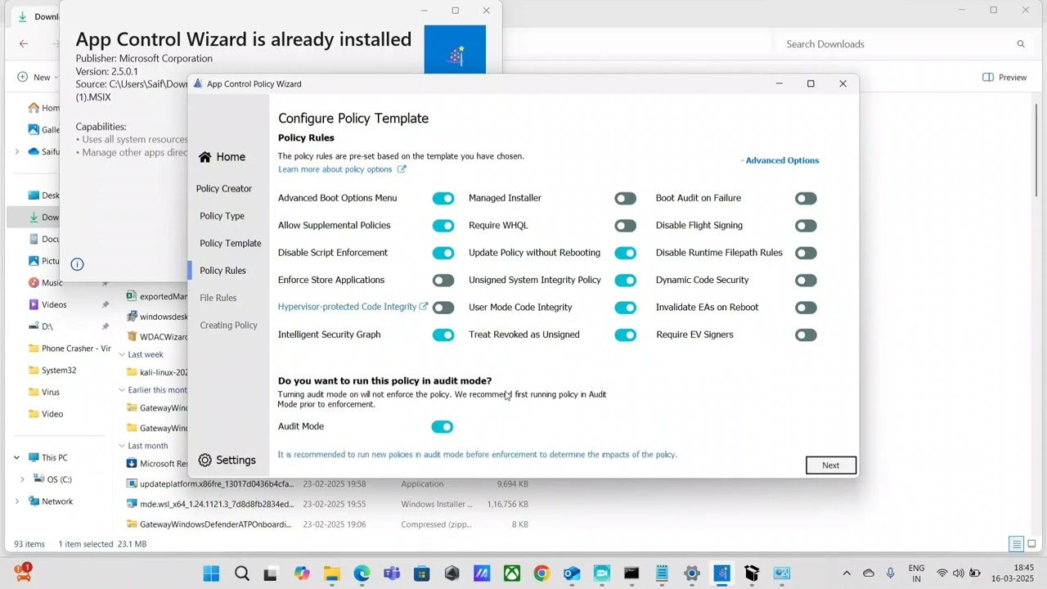Click the info icon in installer window

[77, 264]
